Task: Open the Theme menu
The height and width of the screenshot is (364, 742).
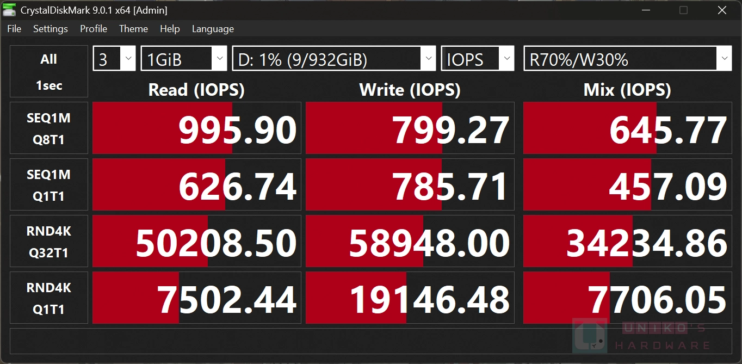Action: click(133, 29)
